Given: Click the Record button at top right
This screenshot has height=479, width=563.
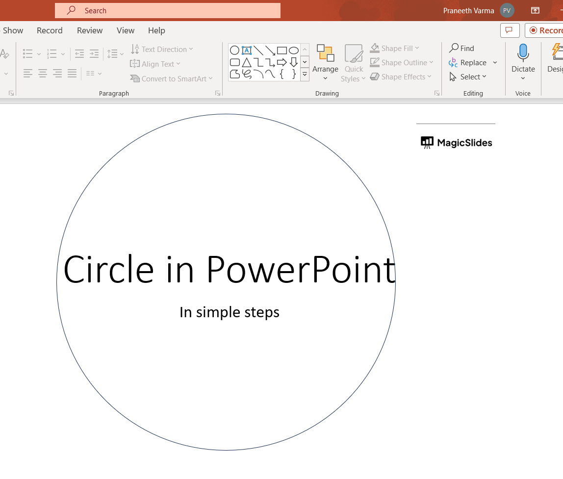Looking at the screenshot, I should [x=545, y=30].
